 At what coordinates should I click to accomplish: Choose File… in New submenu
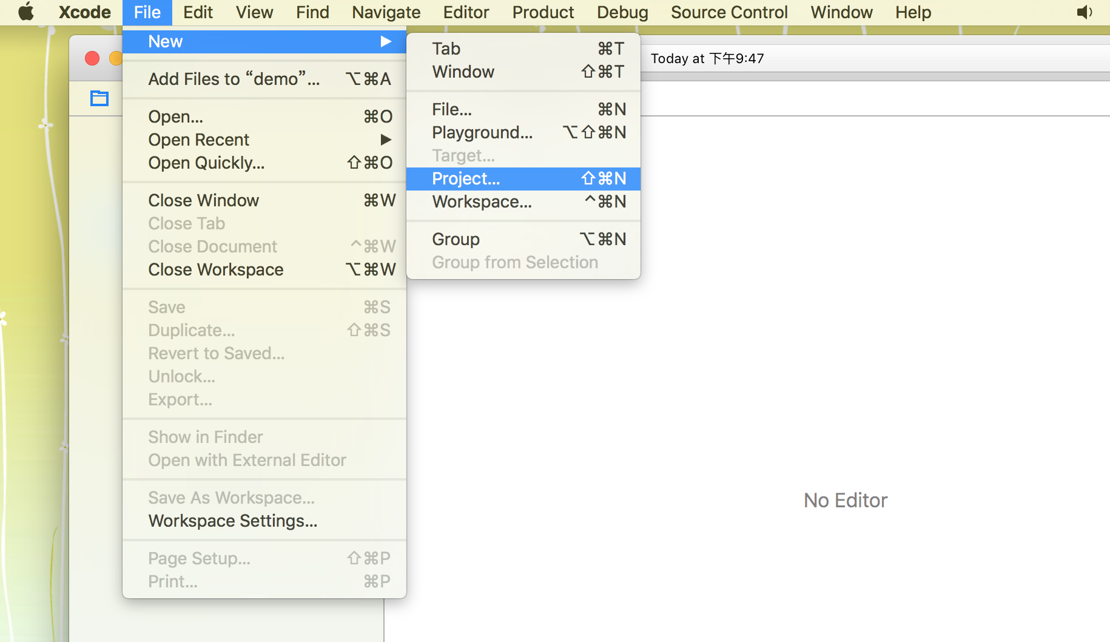523,109
